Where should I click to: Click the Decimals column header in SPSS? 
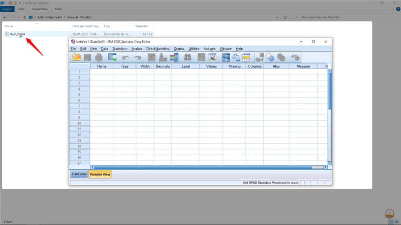[x=163, y=66]
